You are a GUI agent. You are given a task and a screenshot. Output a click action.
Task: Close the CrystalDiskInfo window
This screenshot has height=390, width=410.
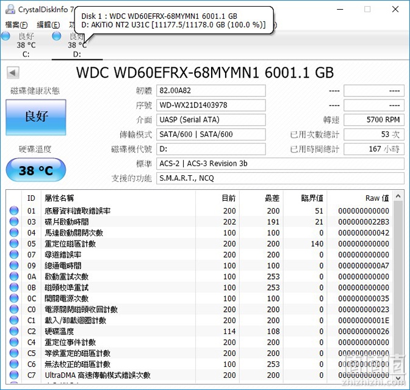pyautogui.click(x=395, y=9)
